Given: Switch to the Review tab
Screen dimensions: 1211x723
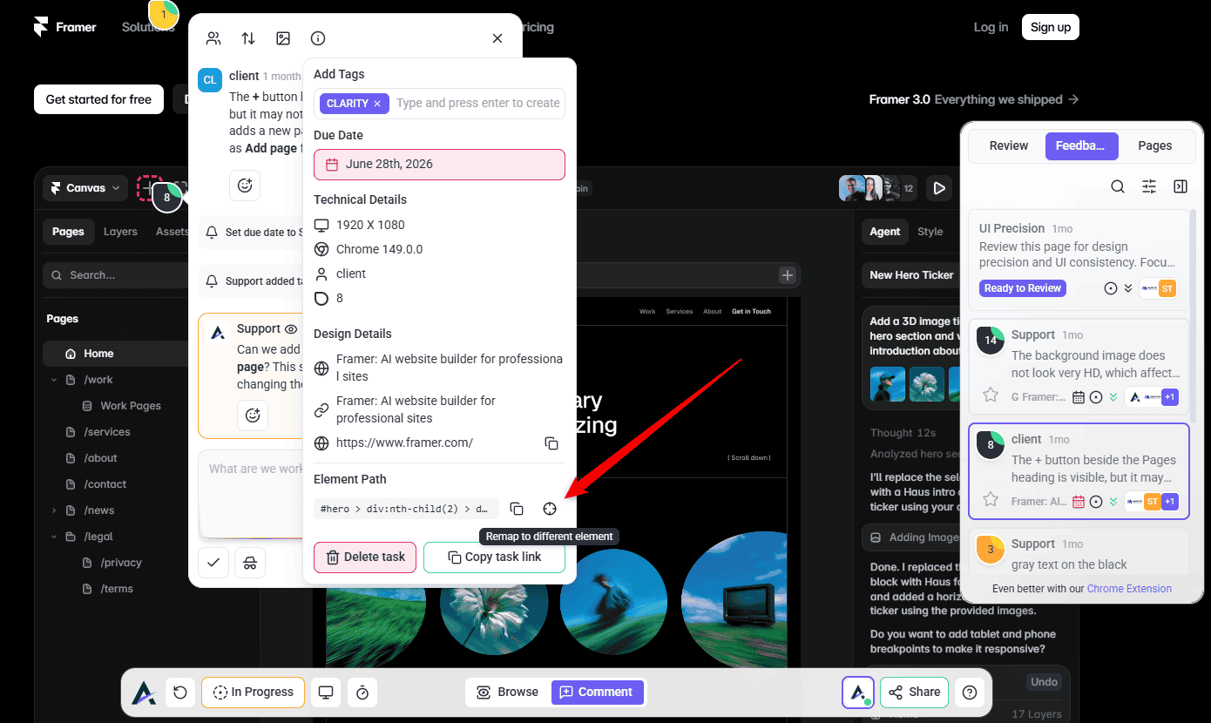Looking at the screenshot, I should pos(1009,145).
